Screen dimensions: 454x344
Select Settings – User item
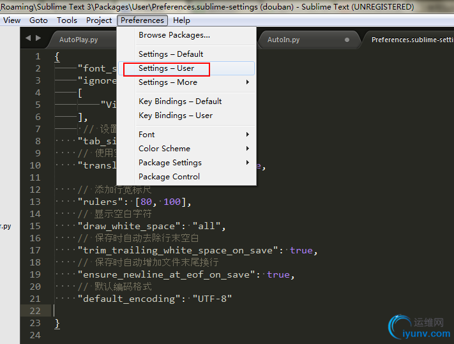(x=186, y=68)
